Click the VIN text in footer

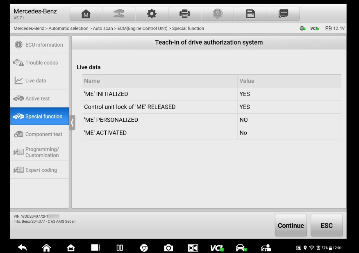tap(36, 217)
